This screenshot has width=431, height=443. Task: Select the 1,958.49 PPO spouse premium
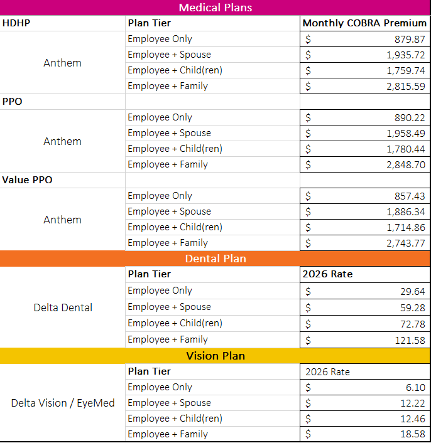tap(364, 133)
